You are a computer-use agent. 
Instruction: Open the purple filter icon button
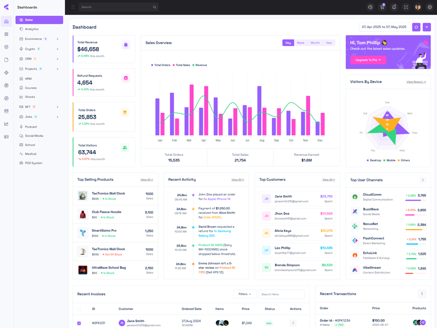427,27
